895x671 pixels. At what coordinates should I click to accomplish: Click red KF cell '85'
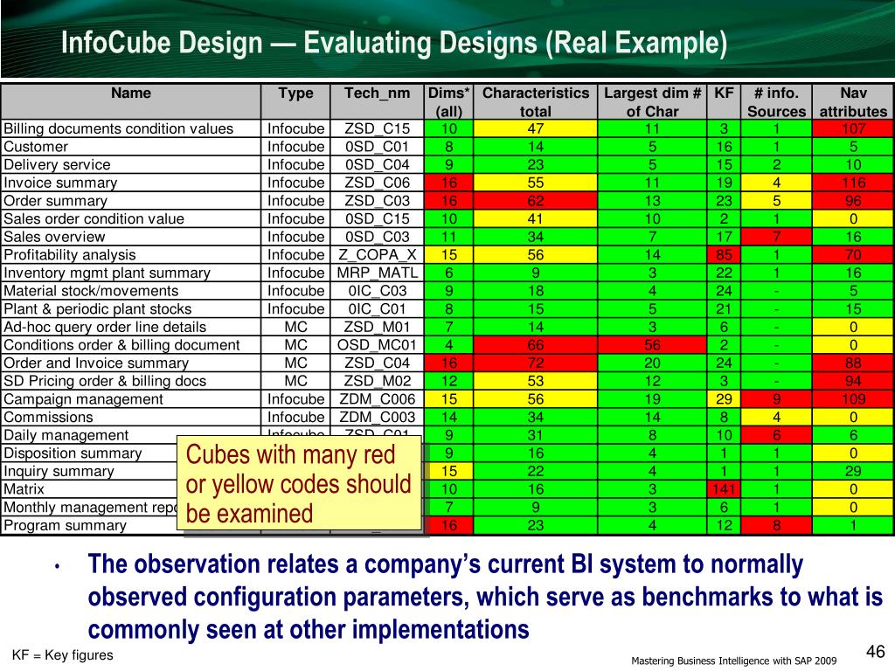click(x=723, y=255)
